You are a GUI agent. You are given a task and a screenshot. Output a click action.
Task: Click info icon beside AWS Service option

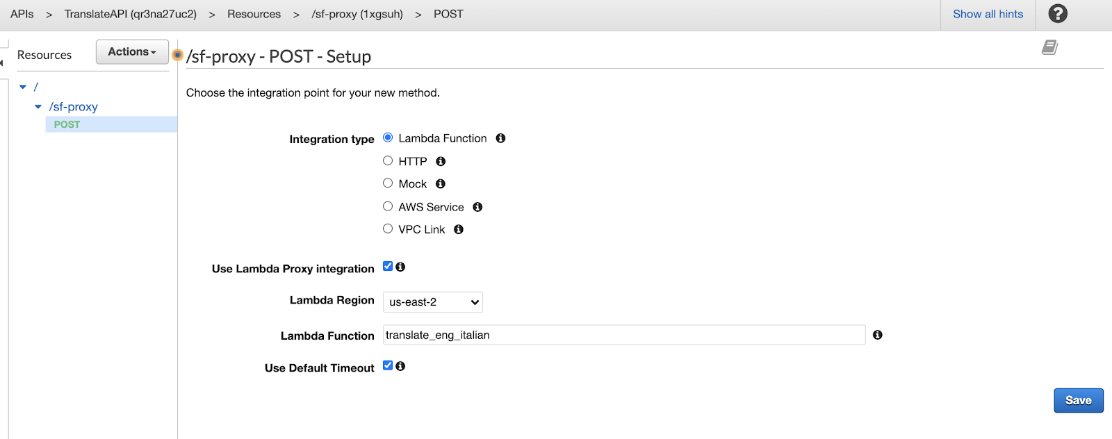[477, 207]
